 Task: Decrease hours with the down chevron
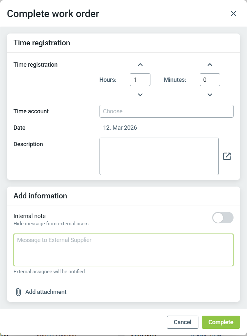click(x=140, y=95)
